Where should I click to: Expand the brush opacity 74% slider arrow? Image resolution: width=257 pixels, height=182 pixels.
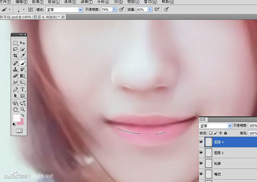[x=114, y=10]
